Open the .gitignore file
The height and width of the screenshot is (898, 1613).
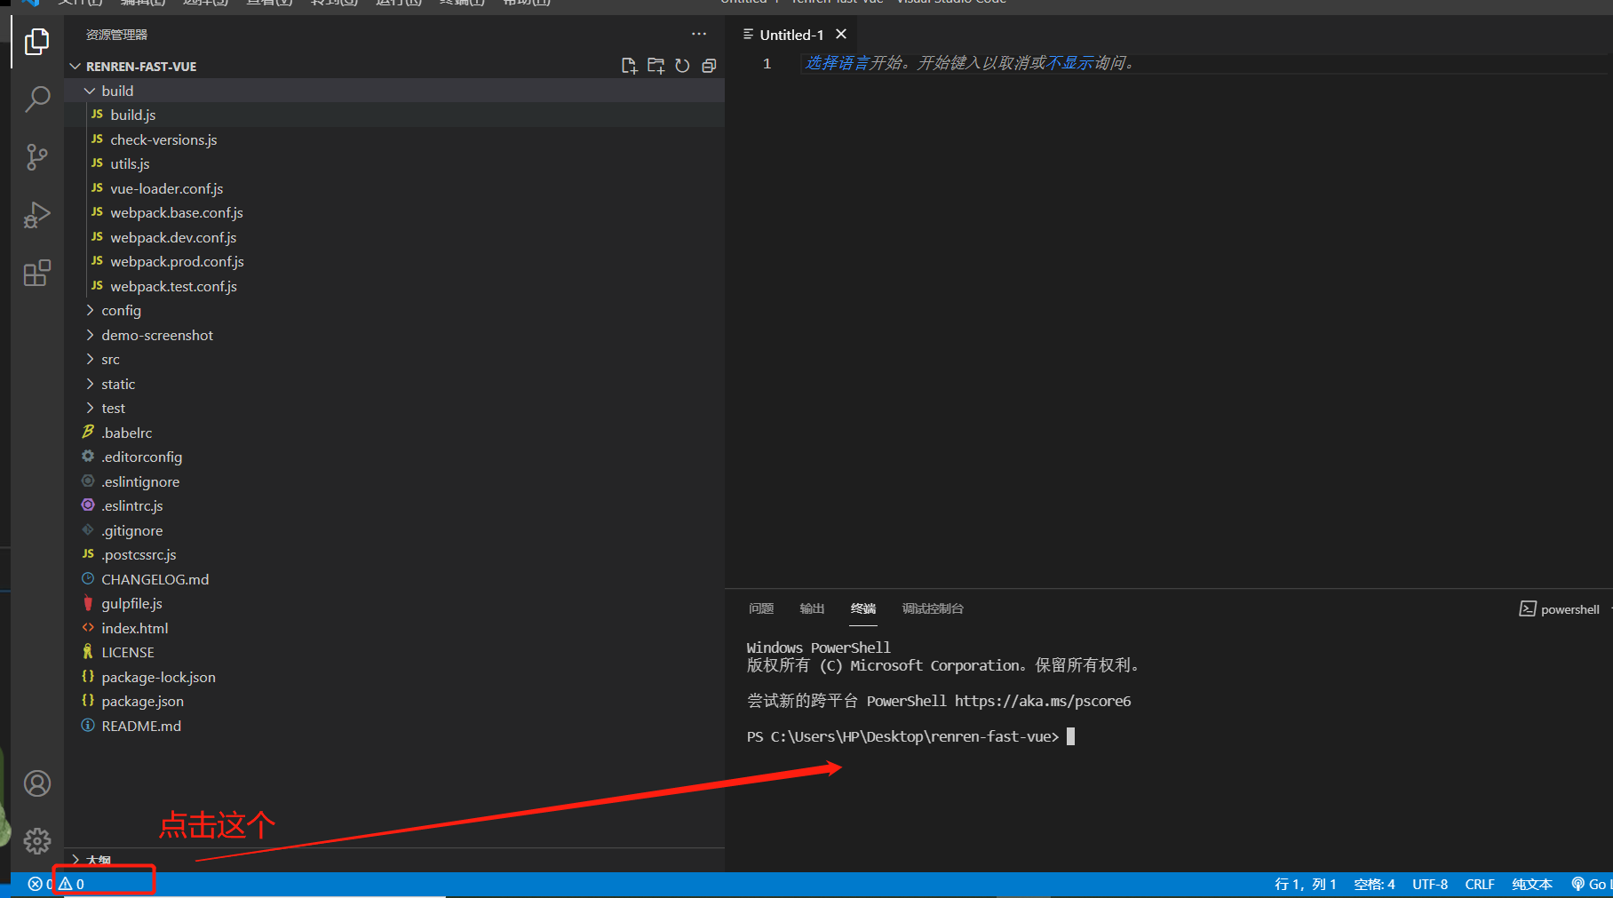[394, 530]
